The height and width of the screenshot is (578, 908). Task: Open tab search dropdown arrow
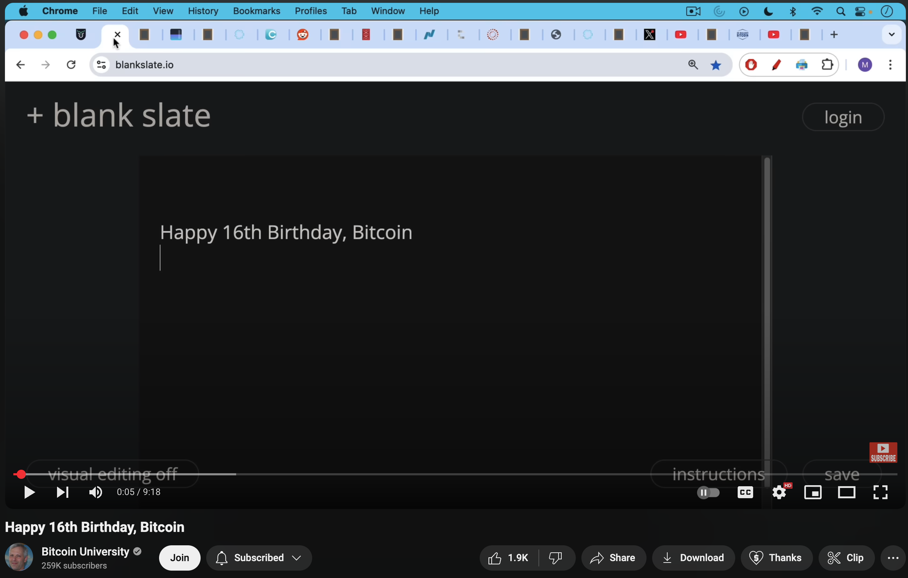tap(891, 35)
